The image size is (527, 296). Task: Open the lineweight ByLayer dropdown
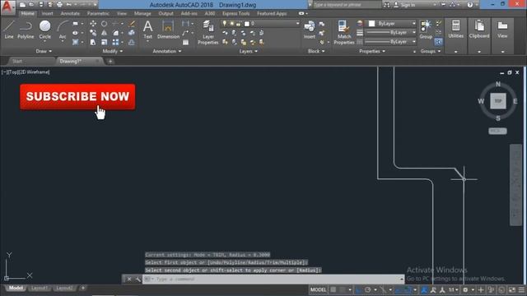click(390, 33)
